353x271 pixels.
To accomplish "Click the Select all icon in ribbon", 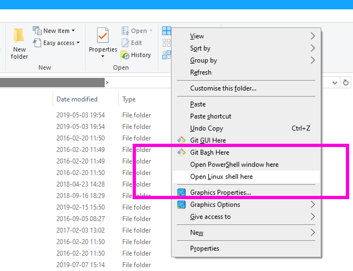I will click(167, 31).
